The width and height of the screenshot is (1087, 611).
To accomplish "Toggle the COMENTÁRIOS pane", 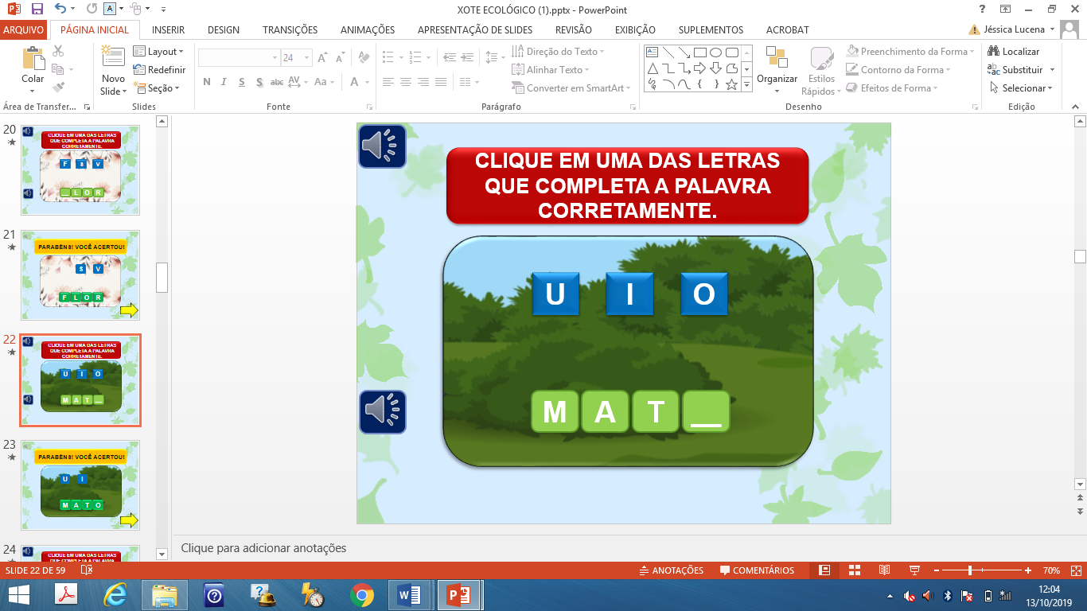I will (757, 570).
